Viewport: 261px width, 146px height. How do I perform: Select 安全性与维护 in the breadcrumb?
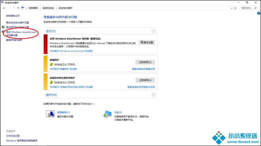click(x=66, y=8)
